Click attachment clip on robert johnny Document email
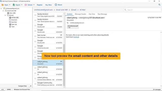162x91 pixels. [x=61, y=61]
